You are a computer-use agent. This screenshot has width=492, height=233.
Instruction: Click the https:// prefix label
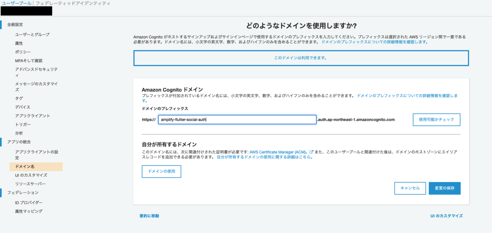coord(149,120)
